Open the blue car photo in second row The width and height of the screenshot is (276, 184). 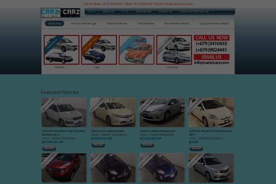[x=162, y=168]
